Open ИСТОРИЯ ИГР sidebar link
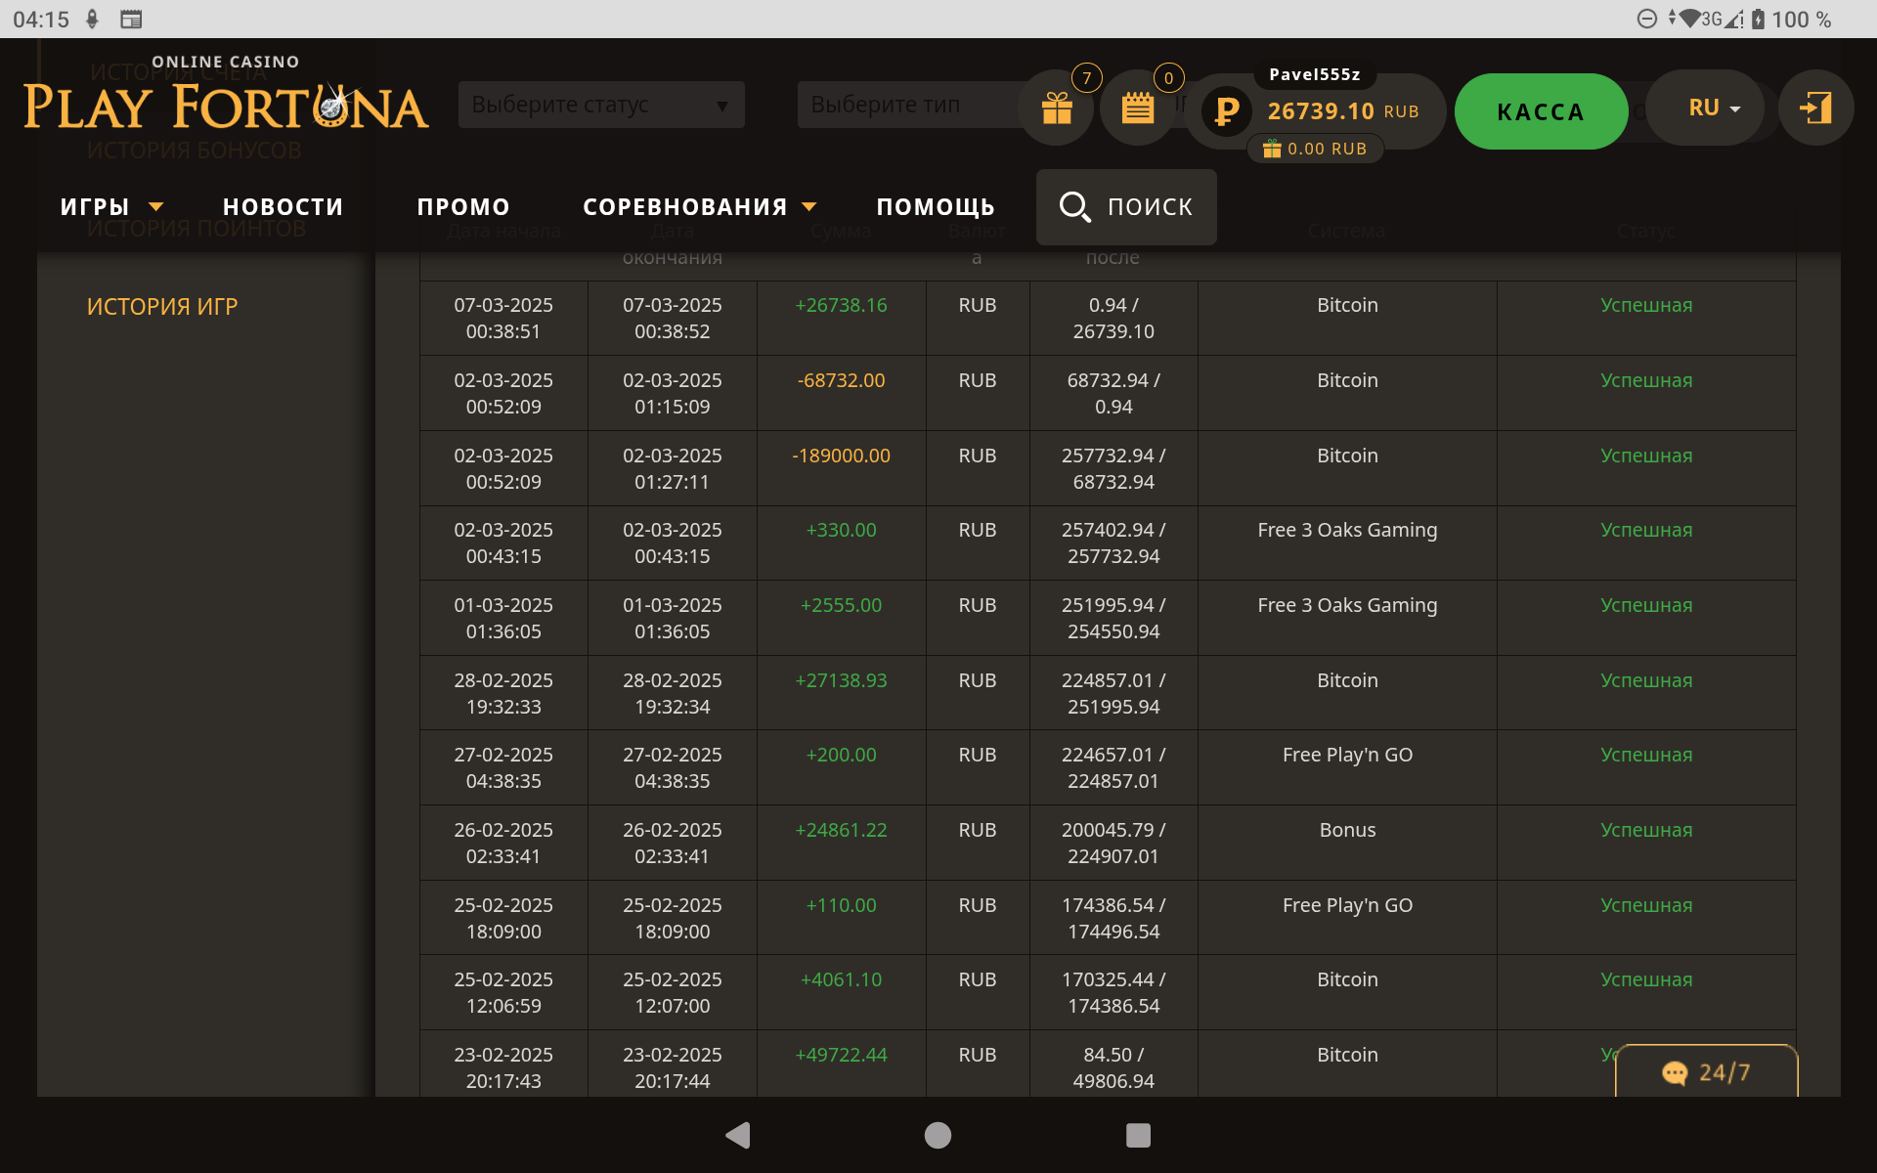Viewport: 1877px width, 1173px height. [162, 307]
